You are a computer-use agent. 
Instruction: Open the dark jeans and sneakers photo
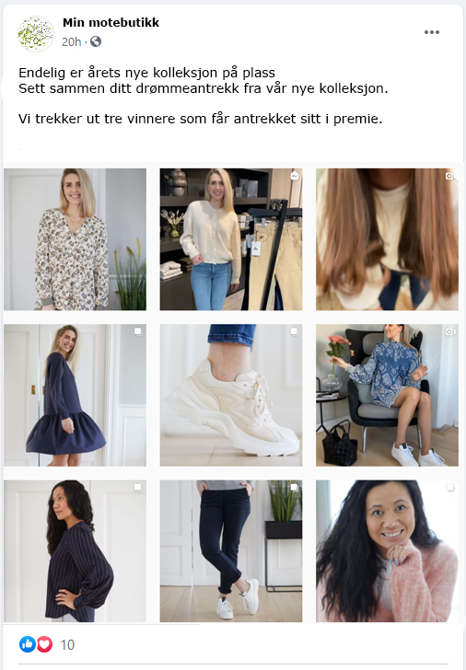[231, 550]
